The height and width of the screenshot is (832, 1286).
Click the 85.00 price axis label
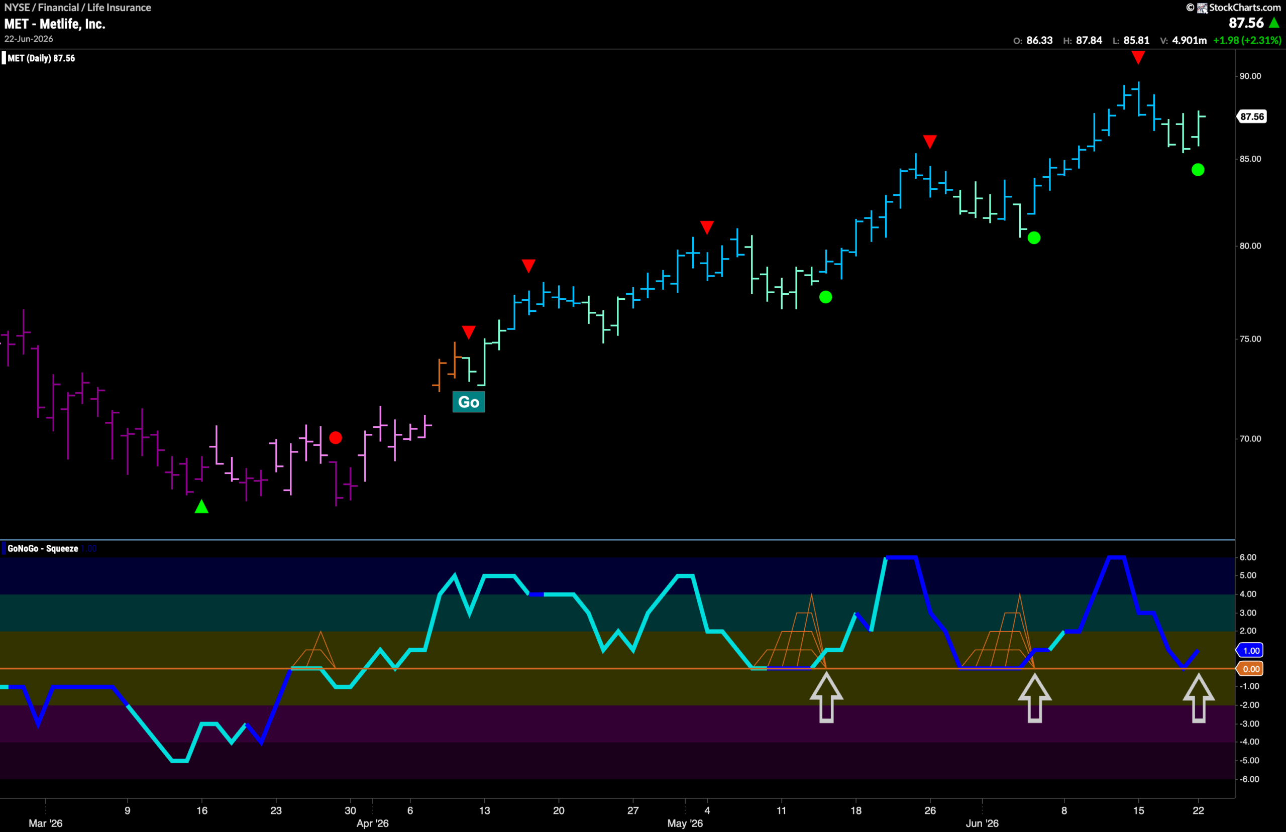1250,159
